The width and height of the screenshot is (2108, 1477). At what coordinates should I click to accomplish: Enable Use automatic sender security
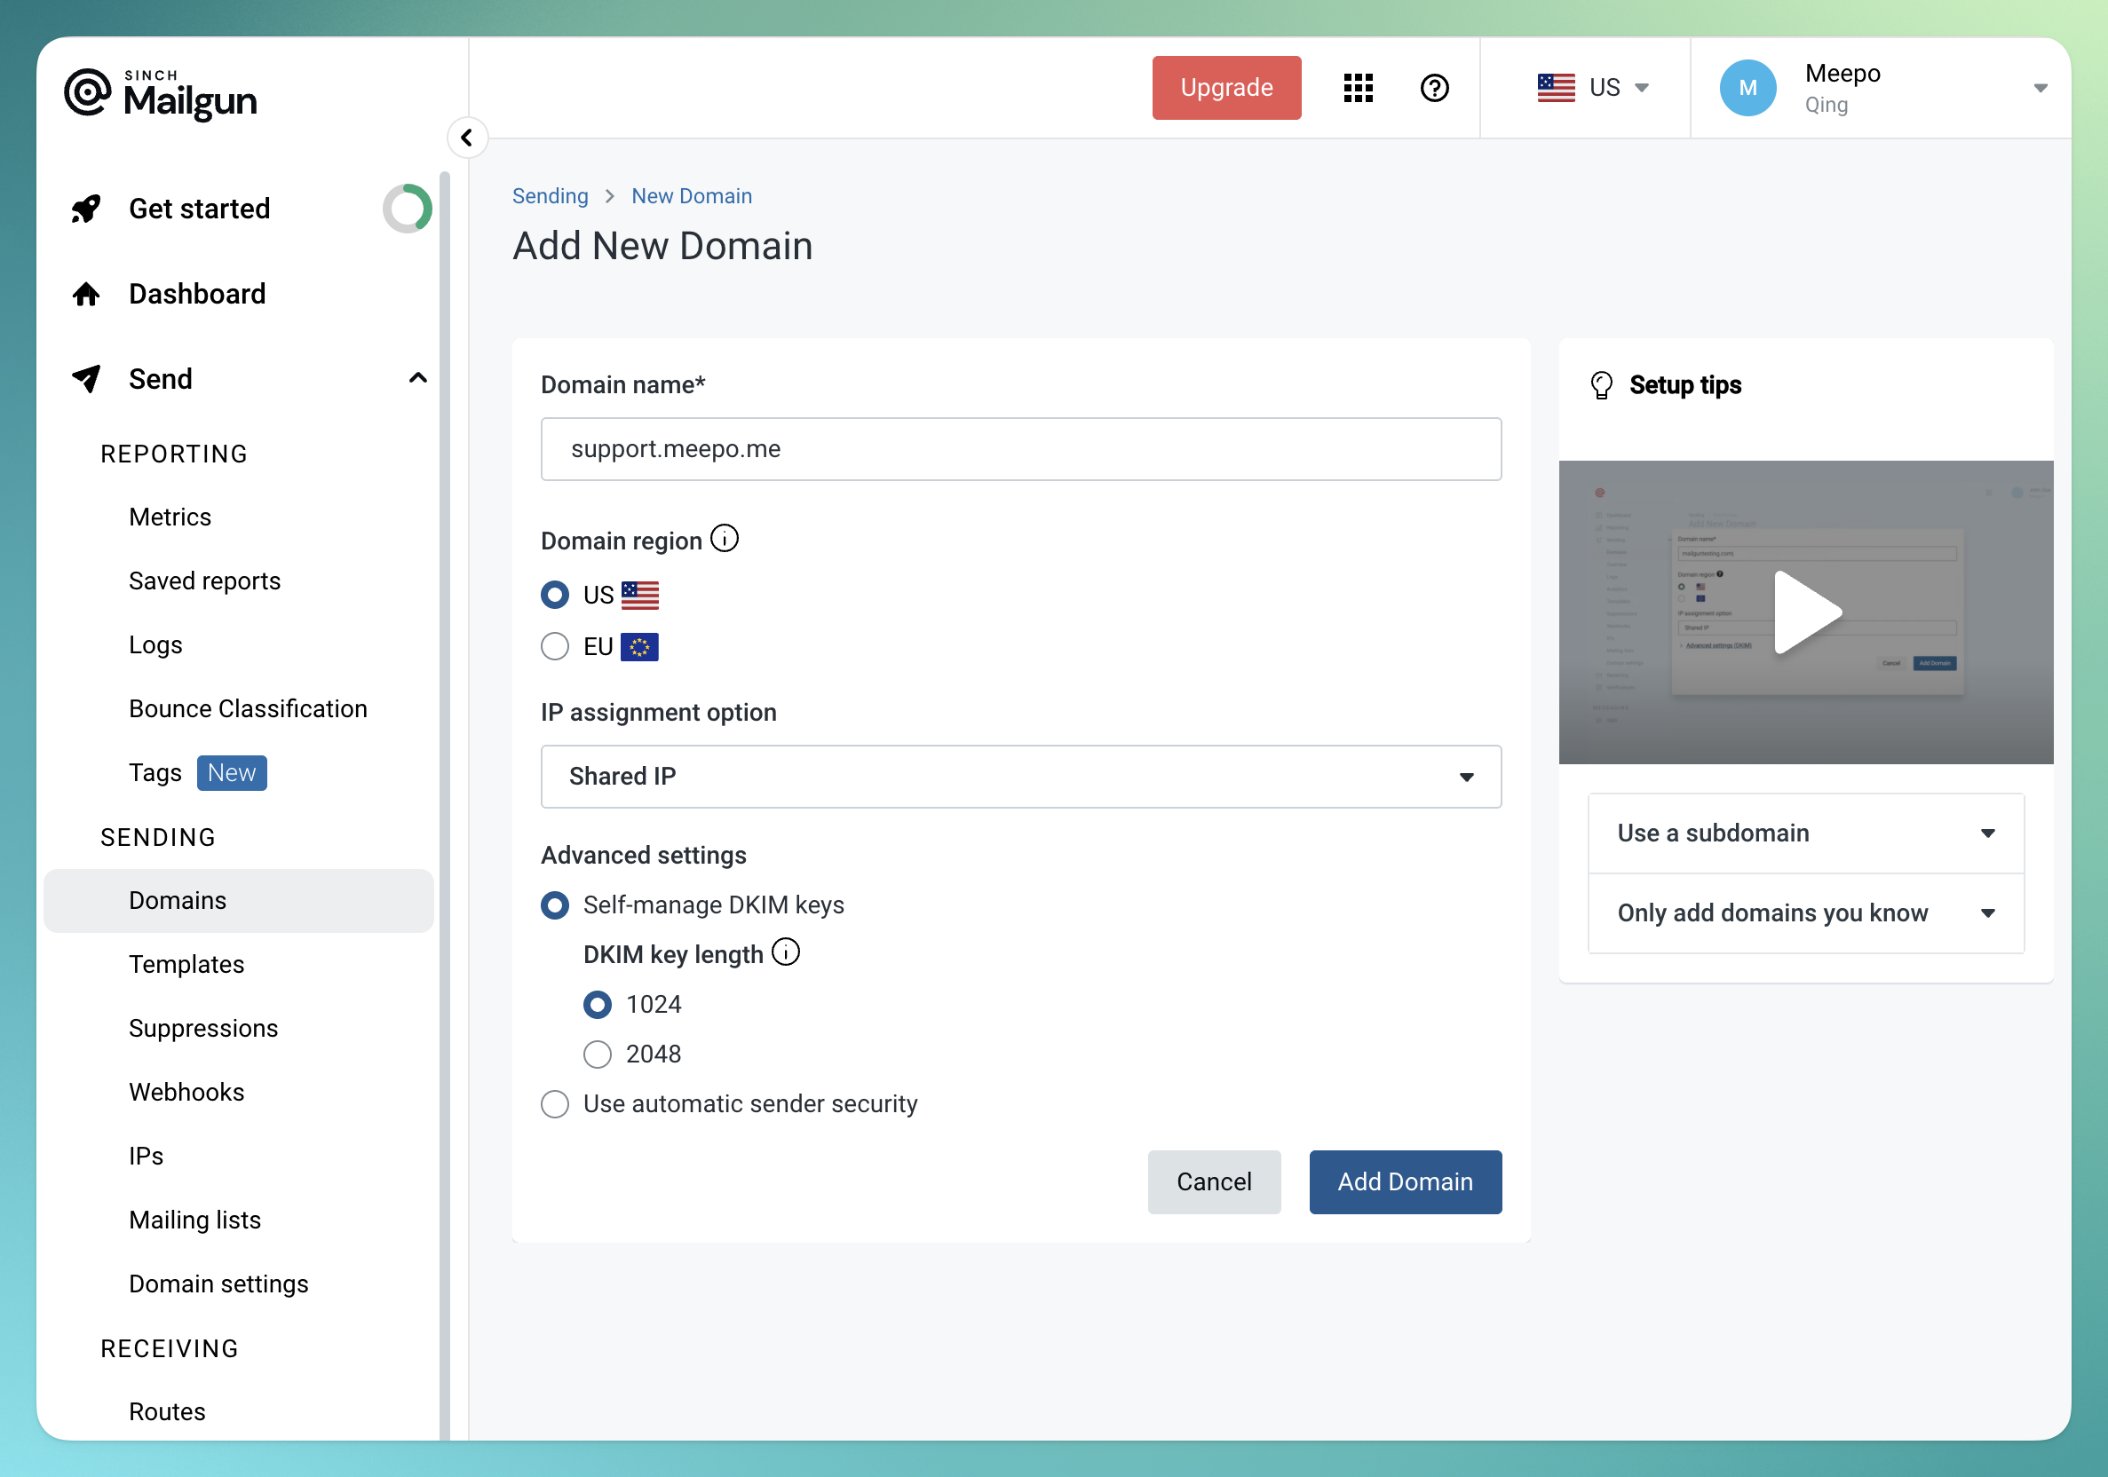555,1103
